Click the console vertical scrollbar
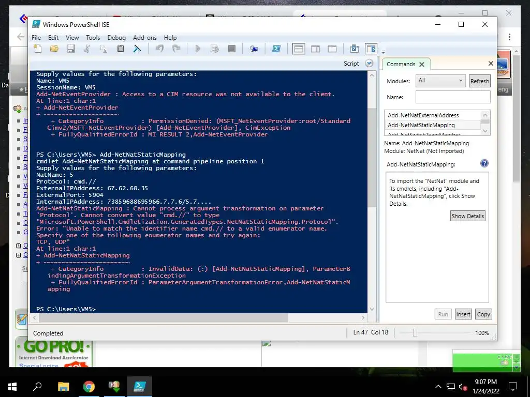This screenshot has height=397, width=530. pyautogui.click(x=372, y=158)
